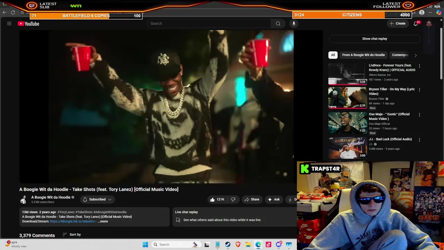
Task: Click the #ABoogieWitDaHoodie hashtag
Action: pyautogui.click(x=110, y=212)
